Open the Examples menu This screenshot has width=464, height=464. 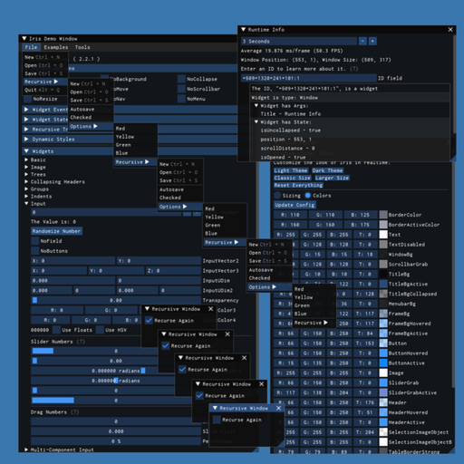click(x=56, y=47)
